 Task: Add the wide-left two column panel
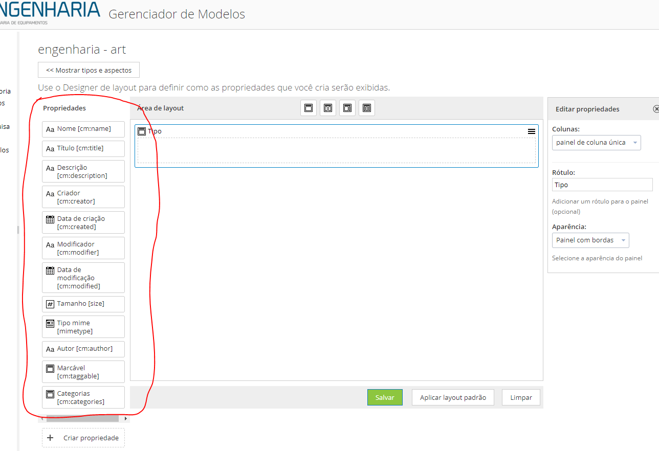[x=347, y=108]
